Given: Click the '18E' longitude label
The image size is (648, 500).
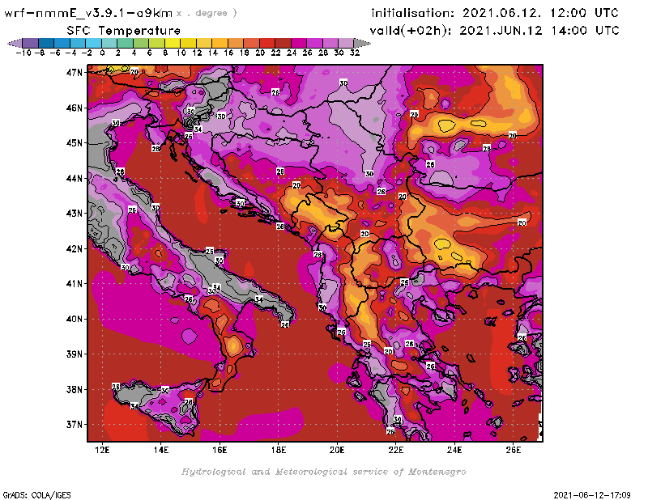Looking at the screenshot, I should point(278,450).
